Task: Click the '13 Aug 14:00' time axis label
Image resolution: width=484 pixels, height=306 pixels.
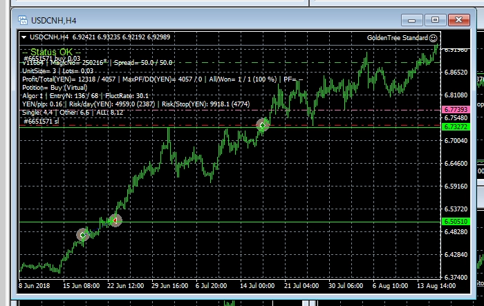Action: pos(436,286)
